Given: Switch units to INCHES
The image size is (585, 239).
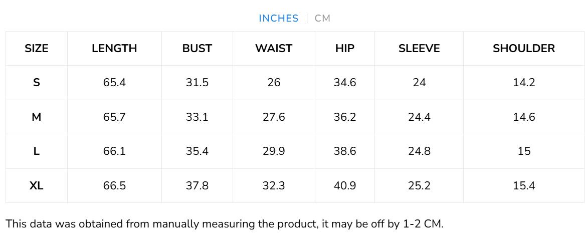Looking at the screenshot, I should (278, 19).
